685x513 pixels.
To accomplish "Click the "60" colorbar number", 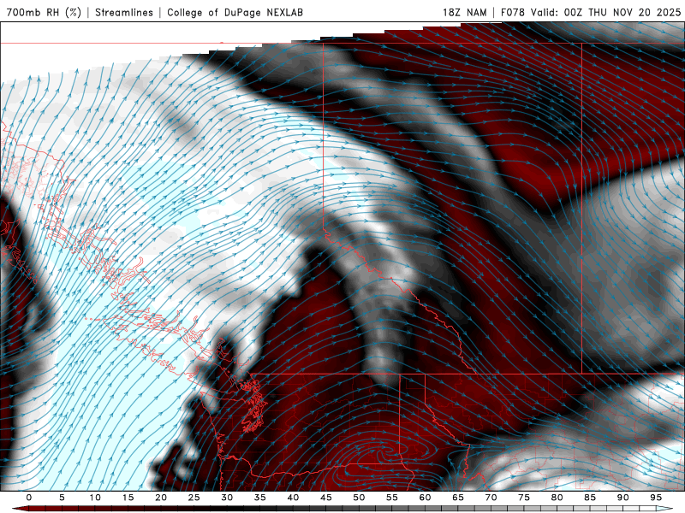I will [x=425, y=498].
